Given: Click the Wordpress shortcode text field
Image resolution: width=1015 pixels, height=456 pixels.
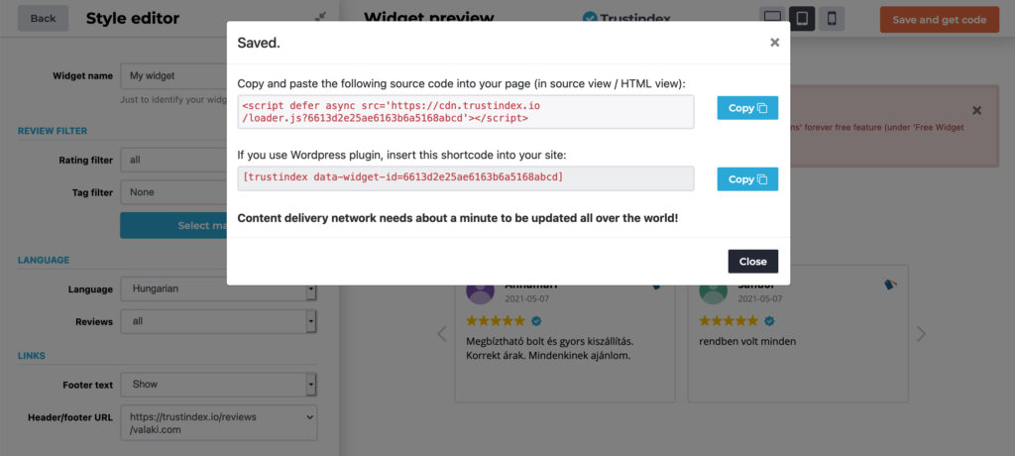Looking at the screenshot, I should coord(465,177).
